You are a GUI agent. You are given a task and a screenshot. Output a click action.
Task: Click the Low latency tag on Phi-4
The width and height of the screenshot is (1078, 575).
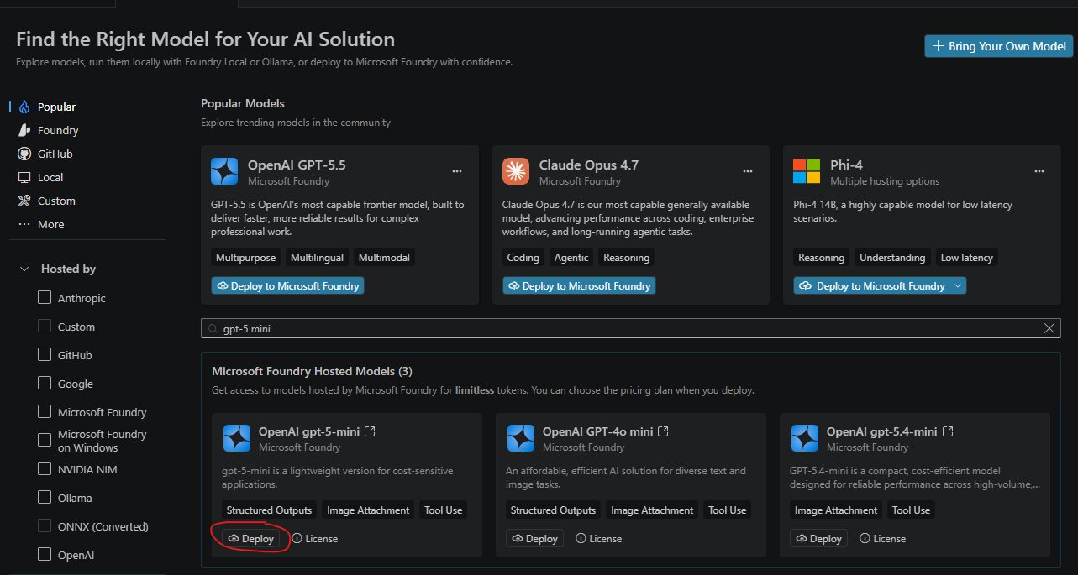966,258
